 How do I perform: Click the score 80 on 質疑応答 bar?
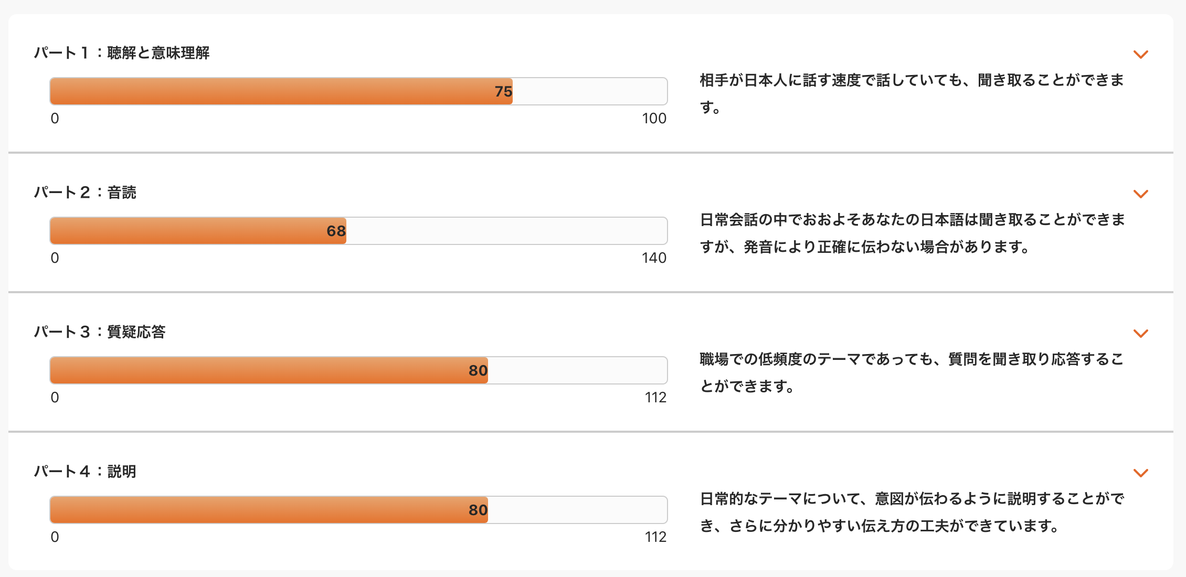pyautogui.click(x=478, y=371)
